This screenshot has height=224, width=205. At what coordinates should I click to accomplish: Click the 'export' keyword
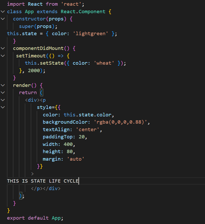point(16,218)
